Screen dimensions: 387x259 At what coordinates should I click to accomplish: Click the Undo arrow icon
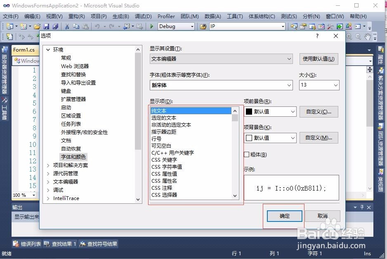click(x=97, y=26)
